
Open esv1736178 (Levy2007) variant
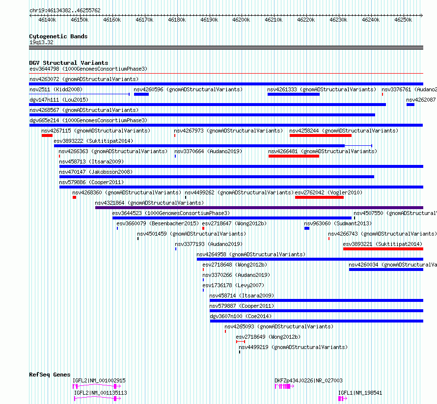click(x=233, y=285)
